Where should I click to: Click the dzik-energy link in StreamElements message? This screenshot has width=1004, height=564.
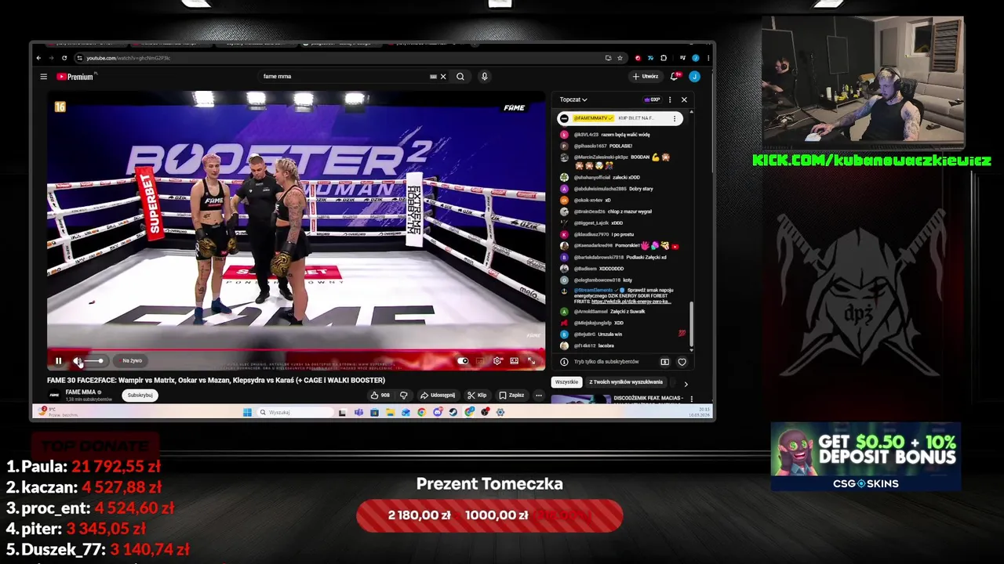click(631, 301)
